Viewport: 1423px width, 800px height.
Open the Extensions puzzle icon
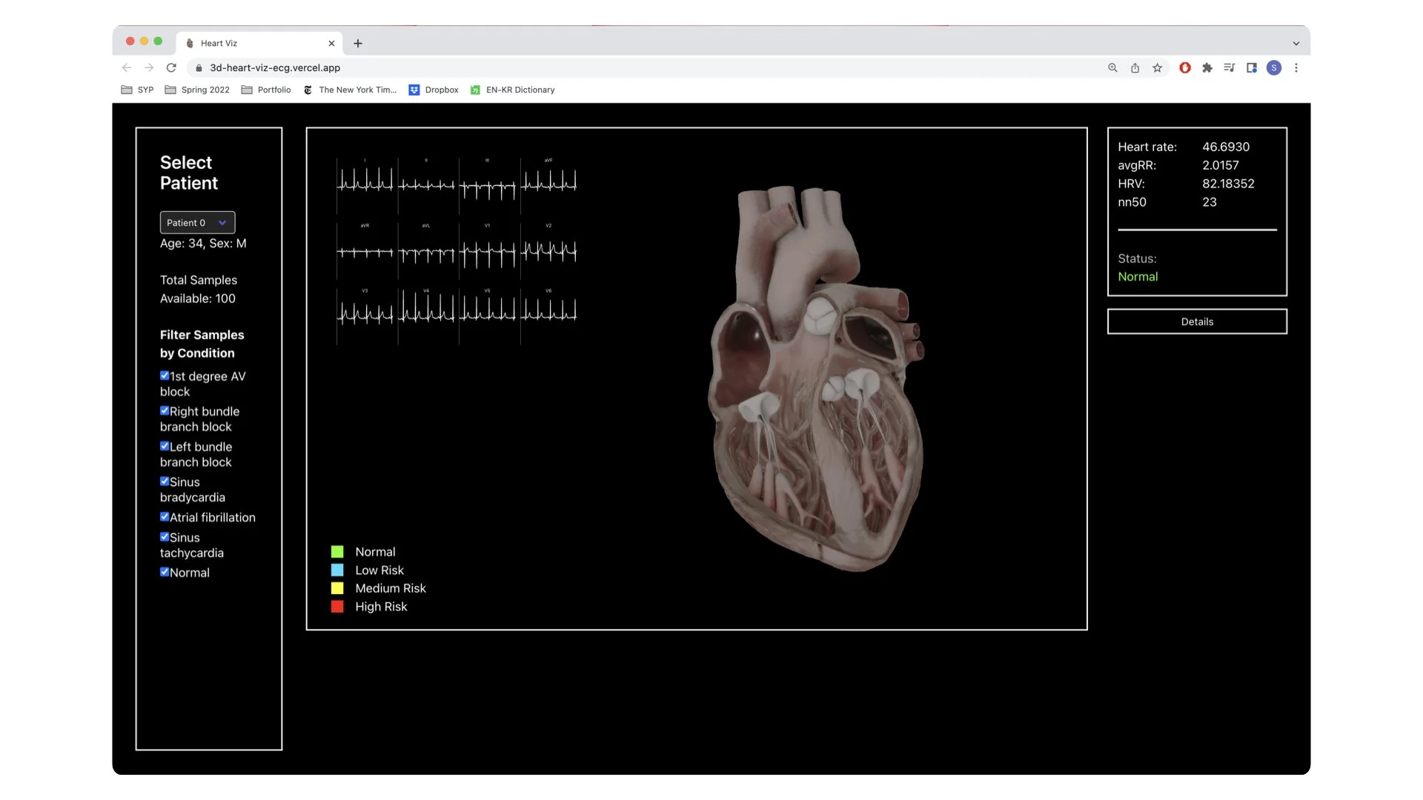click(1207, 67)
